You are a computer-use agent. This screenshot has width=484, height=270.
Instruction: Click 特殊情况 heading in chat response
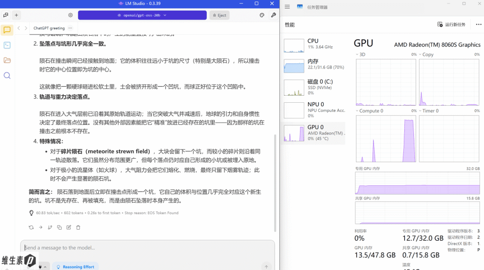click(x=51, y=142)
